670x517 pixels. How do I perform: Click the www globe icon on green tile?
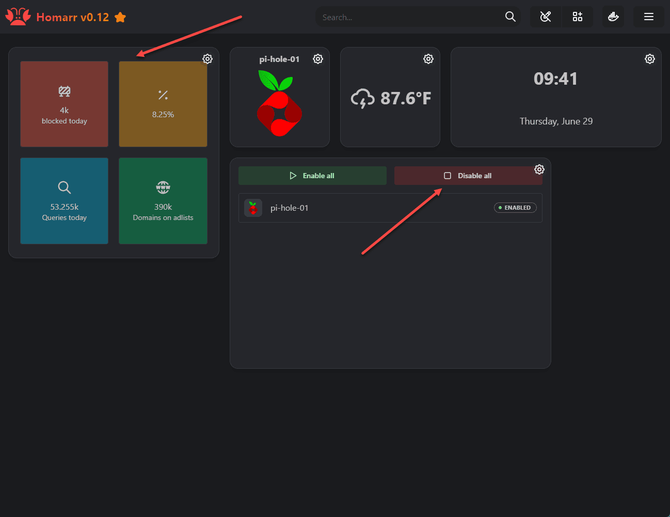click(x=163, y=187)
